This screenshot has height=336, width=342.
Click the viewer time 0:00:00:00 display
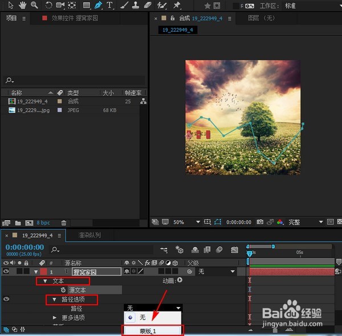point(239,222)
